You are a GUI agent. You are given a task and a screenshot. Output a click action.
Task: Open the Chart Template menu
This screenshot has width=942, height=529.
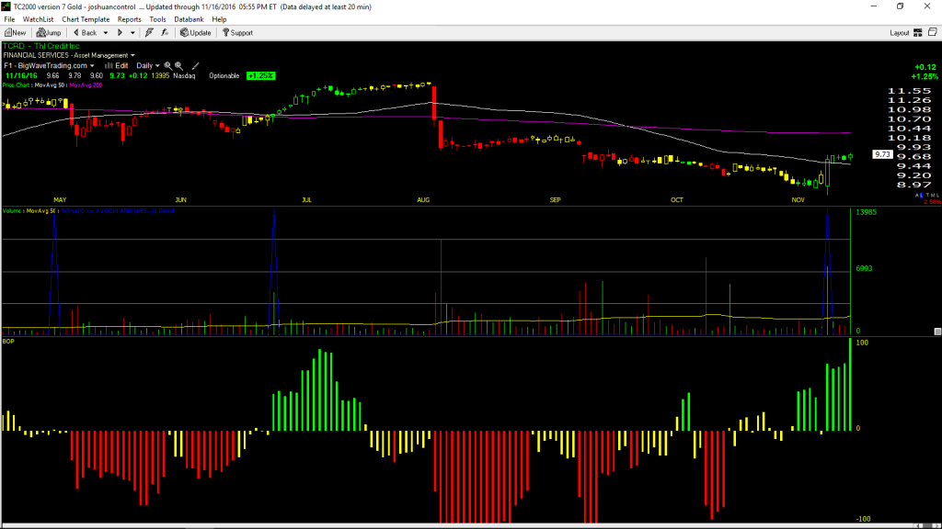[x=86, y=19]
